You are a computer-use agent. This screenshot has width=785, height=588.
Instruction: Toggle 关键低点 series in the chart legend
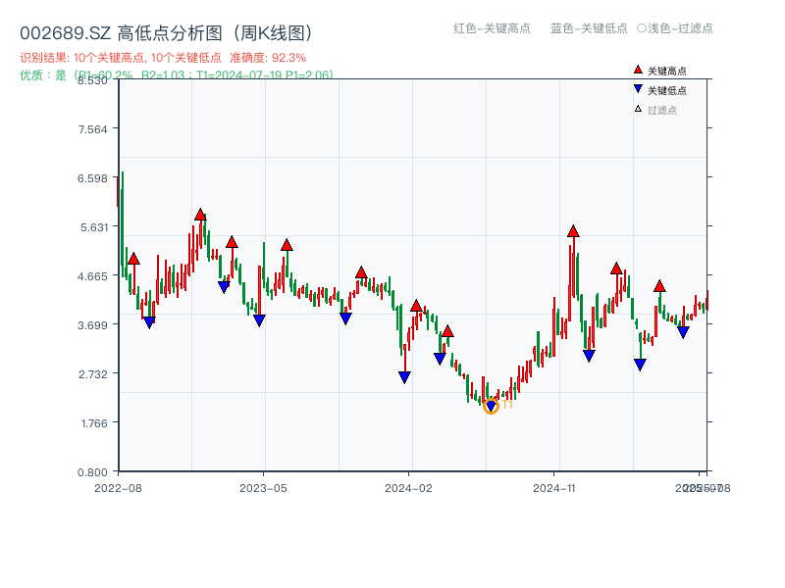click(x=660, y=90)
